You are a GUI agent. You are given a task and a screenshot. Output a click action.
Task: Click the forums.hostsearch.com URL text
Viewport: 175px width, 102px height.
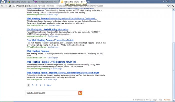pos(36,58)
